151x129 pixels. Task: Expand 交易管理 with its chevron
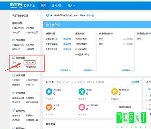[x=37, y=40]
